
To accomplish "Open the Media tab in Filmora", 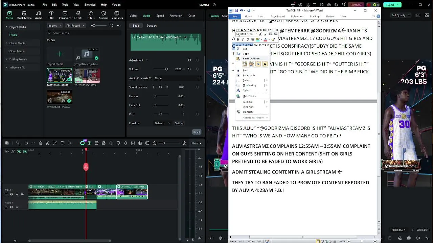I will (9, 15).
